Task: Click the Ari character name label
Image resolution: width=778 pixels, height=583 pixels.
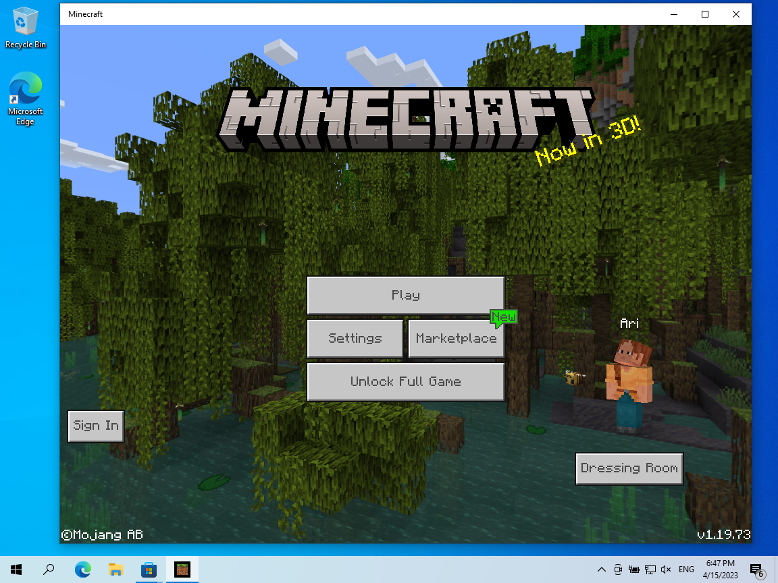Action: tap(629, 323)
